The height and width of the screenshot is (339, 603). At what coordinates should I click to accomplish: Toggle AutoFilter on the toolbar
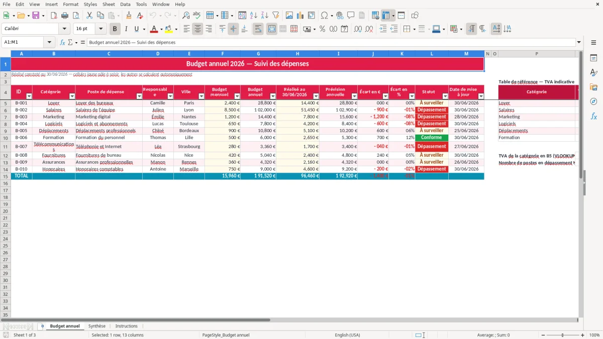[x=276, y=16]
